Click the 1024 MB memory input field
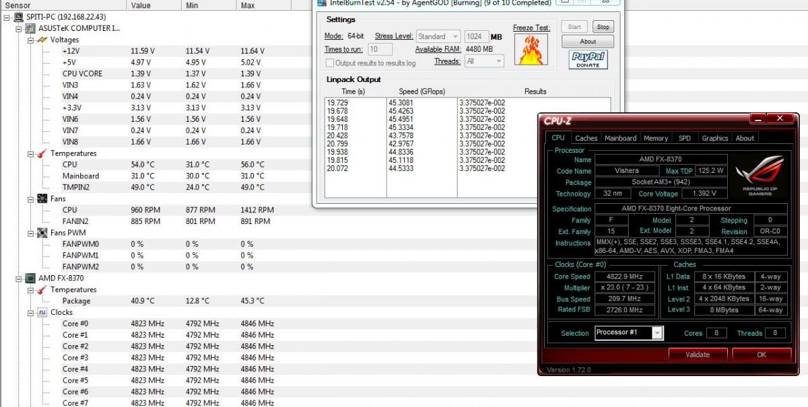The width and height of the screenshot is (808, 407). (476, 36)
